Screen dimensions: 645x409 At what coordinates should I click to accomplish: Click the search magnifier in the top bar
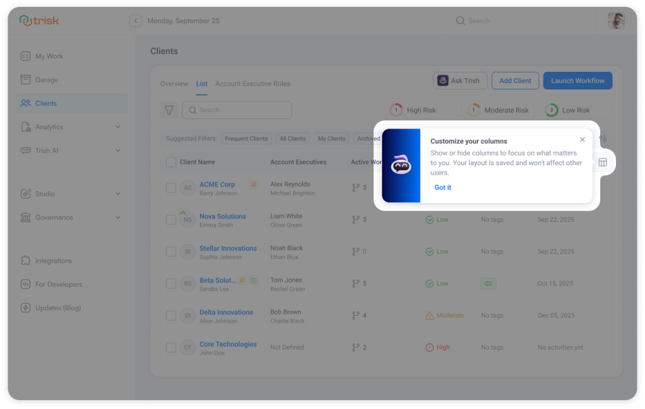coord(460,20)
